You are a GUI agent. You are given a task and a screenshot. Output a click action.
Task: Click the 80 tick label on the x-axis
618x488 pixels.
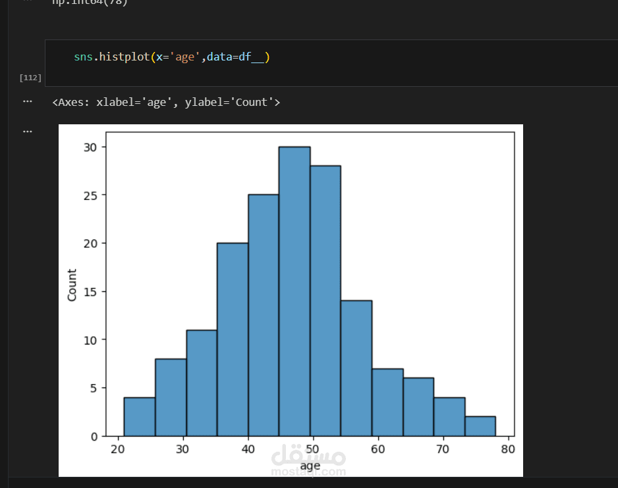(507, 449)
